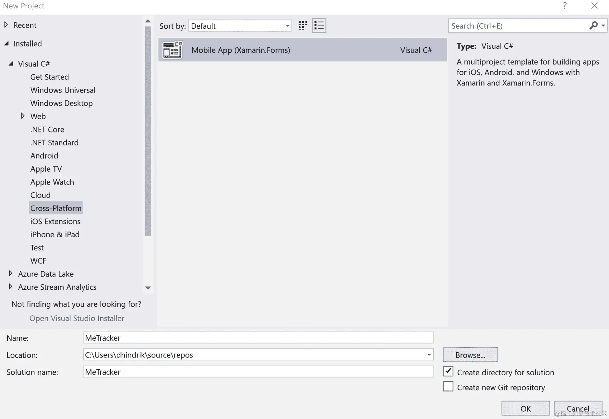Viewport: 609px width, 419px height.
Task: Click Azure Data Lake label
Action: (46, 274)
